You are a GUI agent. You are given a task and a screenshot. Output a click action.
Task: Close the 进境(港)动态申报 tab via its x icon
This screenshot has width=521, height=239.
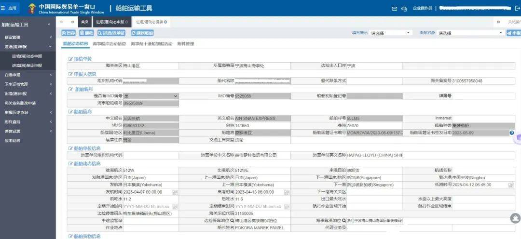coord(126,22)
